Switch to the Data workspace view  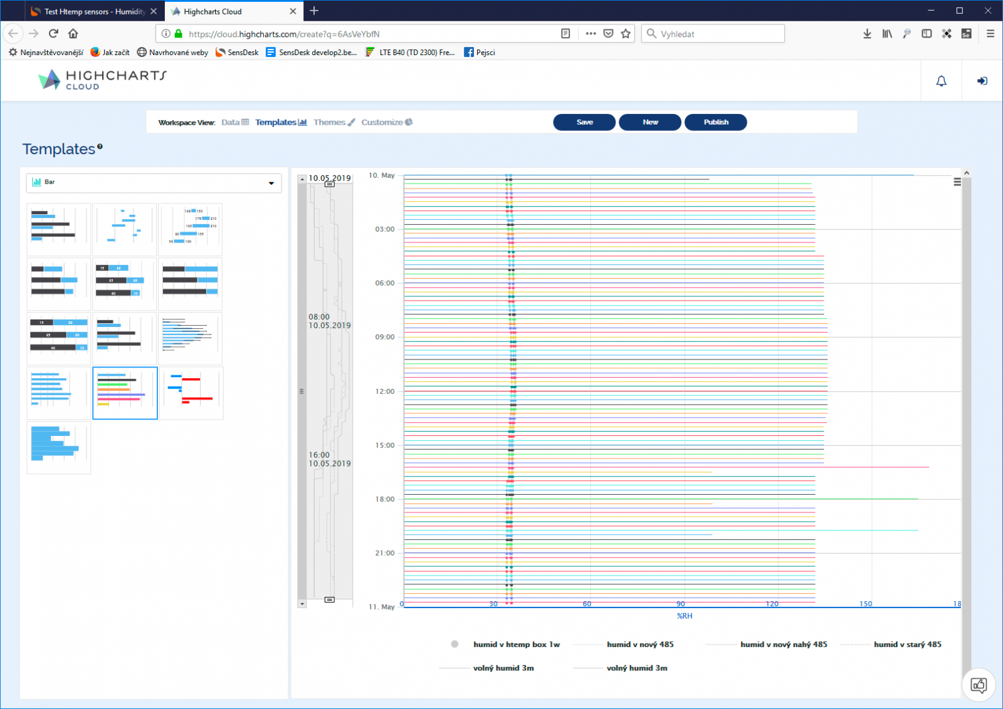235,122
